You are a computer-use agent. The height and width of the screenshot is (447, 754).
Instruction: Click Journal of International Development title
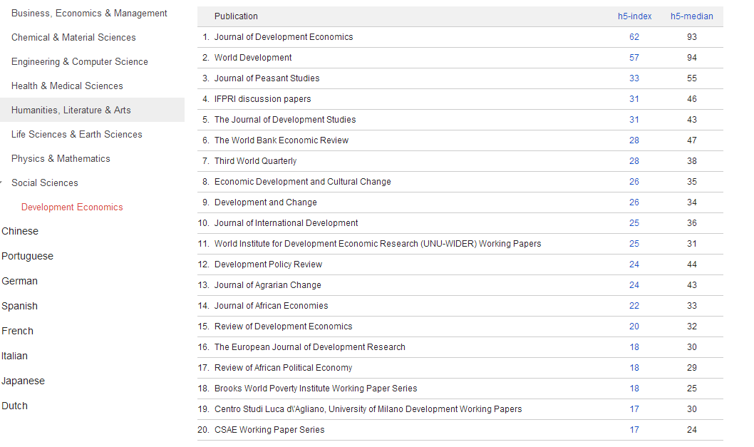pyautogui.click(x=286, y=223)
